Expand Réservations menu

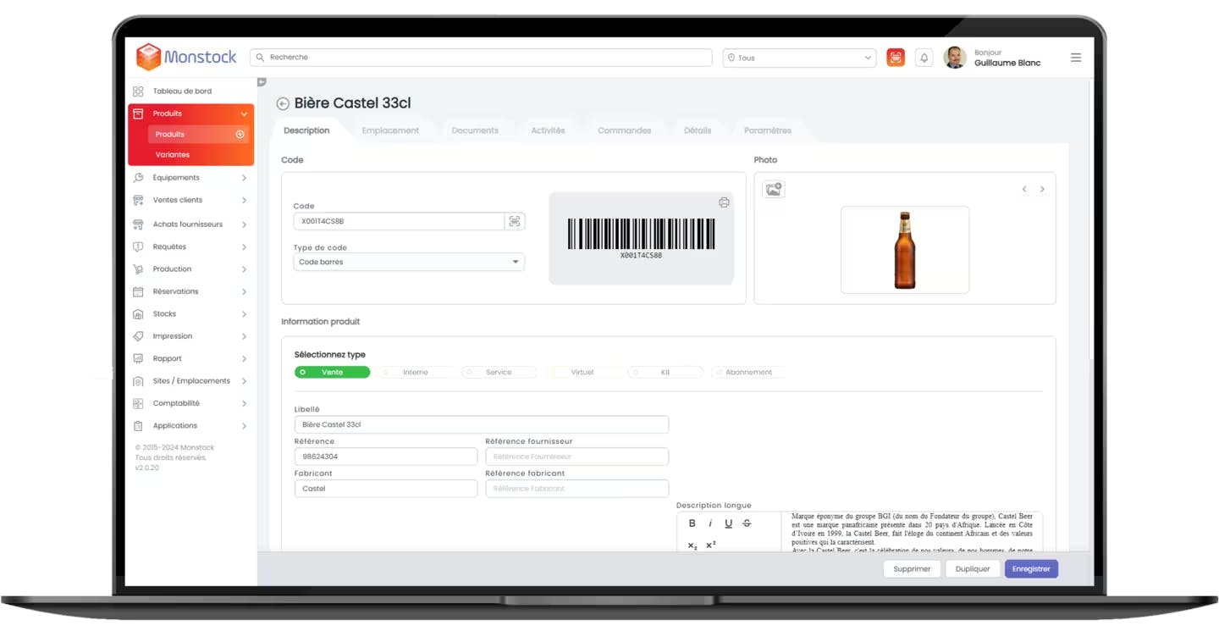click(244, 291)
